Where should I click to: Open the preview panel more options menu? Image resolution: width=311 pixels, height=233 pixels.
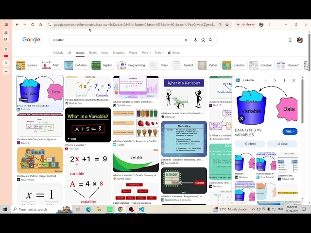284,80
